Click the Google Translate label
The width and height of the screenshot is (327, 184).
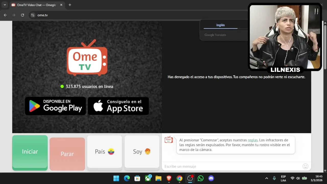point(215,35)
